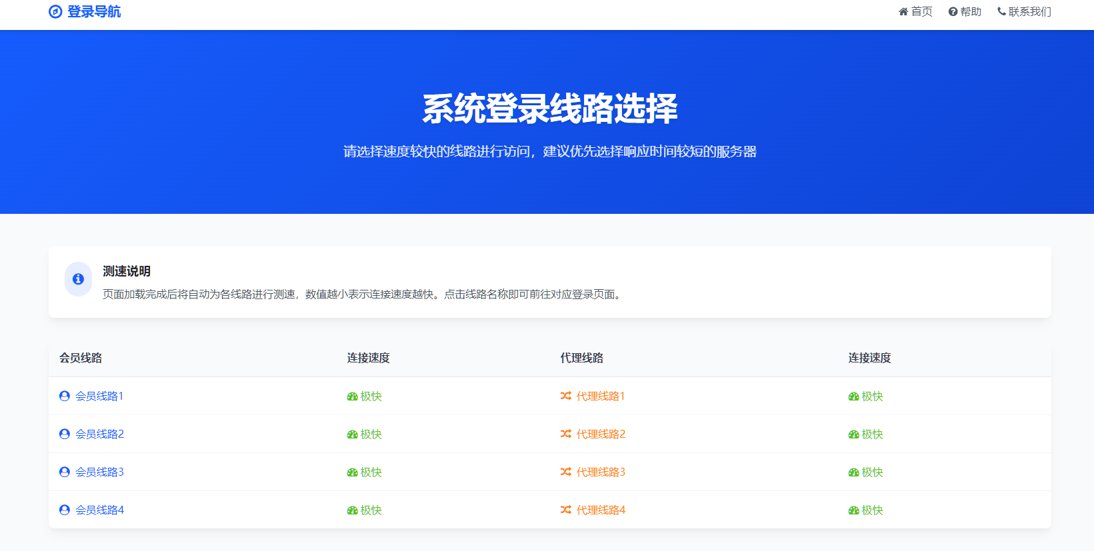
Task: Click the compass logo icon beside 登录导航
Action: coord(55,12)
